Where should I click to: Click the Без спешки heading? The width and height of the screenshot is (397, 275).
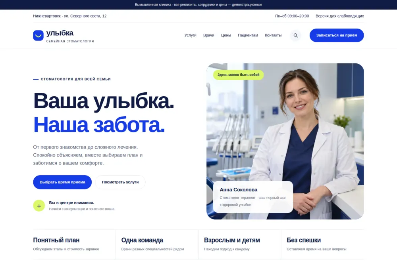click(x=304, y=240)
